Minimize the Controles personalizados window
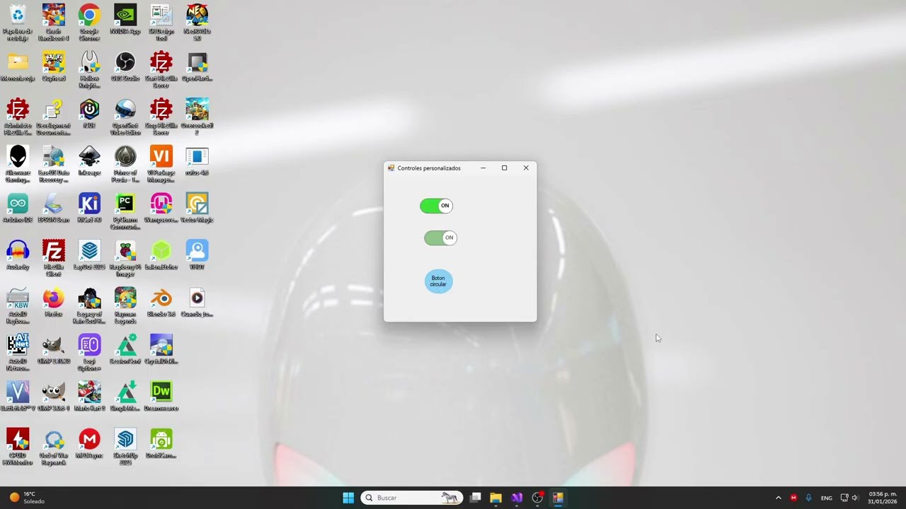 [x=483, y=168]
